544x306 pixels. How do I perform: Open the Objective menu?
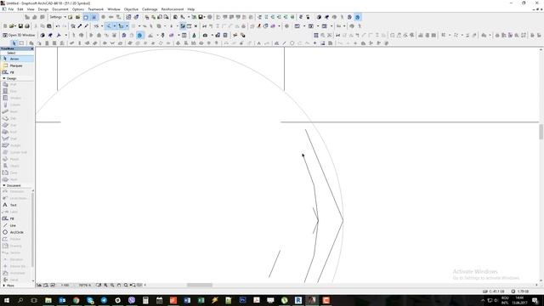pyautogui.click(x=131, y=9)
